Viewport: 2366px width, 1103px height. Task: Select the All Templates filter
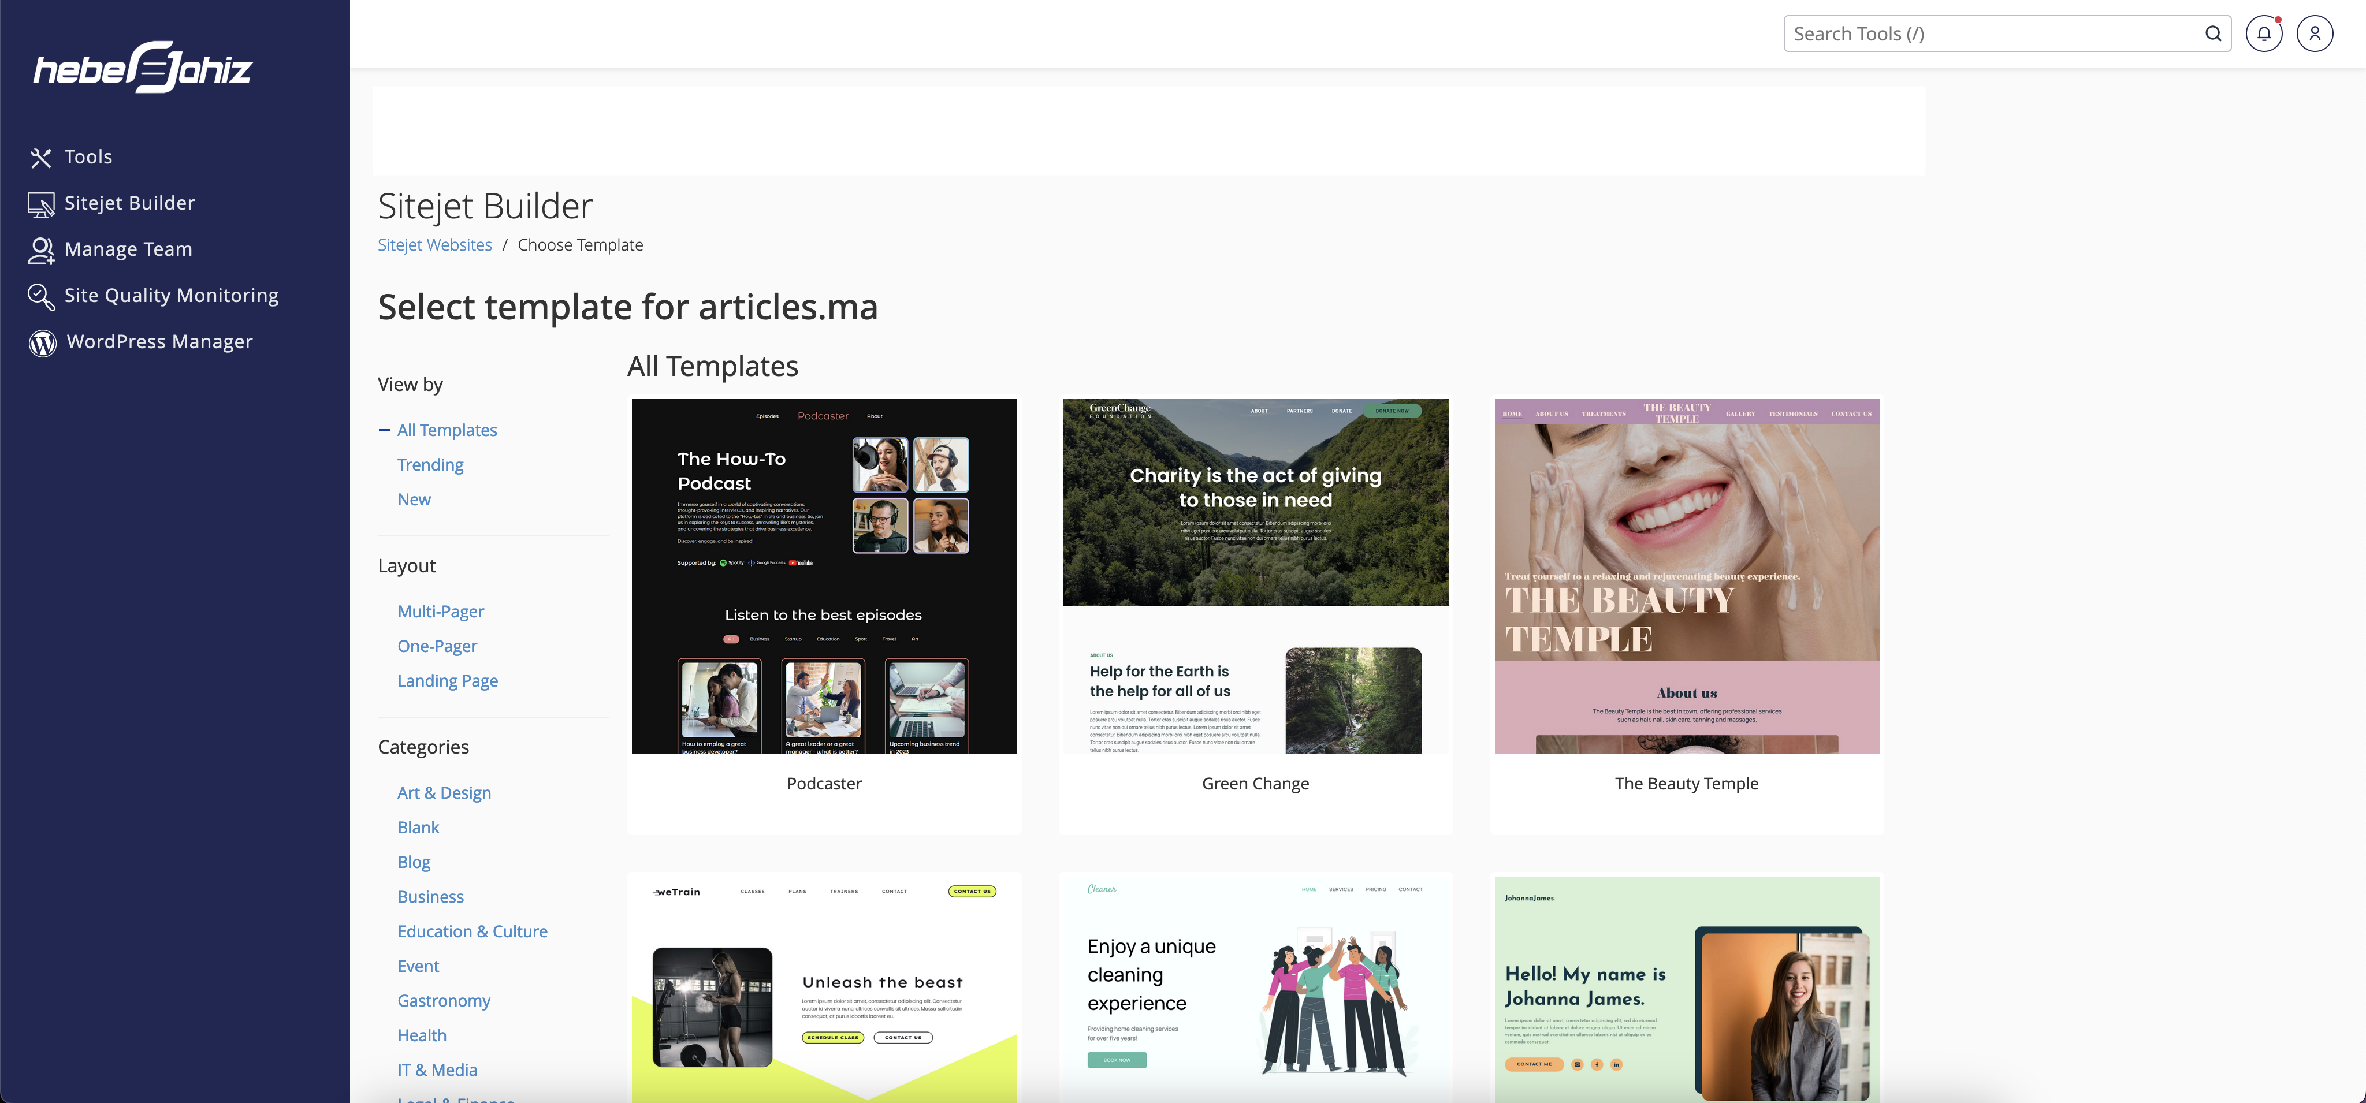click(x=447, y=430)
